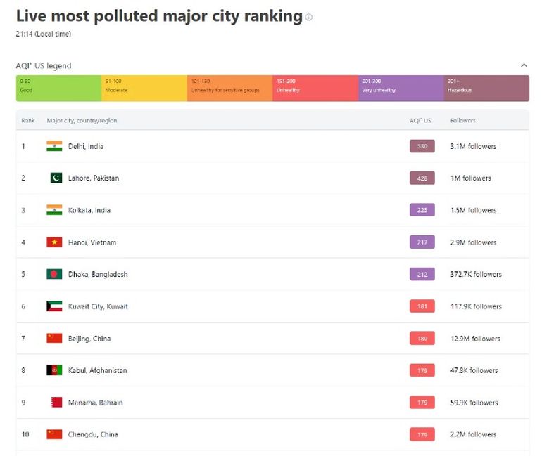Screen dimensions: 542x456
Task: Click the Vietnam flag beside Hanoi
Action: 54,242
